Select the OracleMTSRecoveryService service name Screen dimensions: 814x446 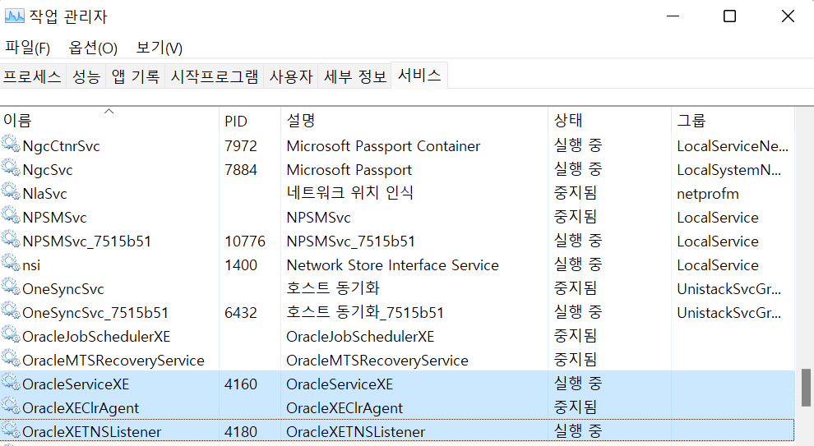113,361
